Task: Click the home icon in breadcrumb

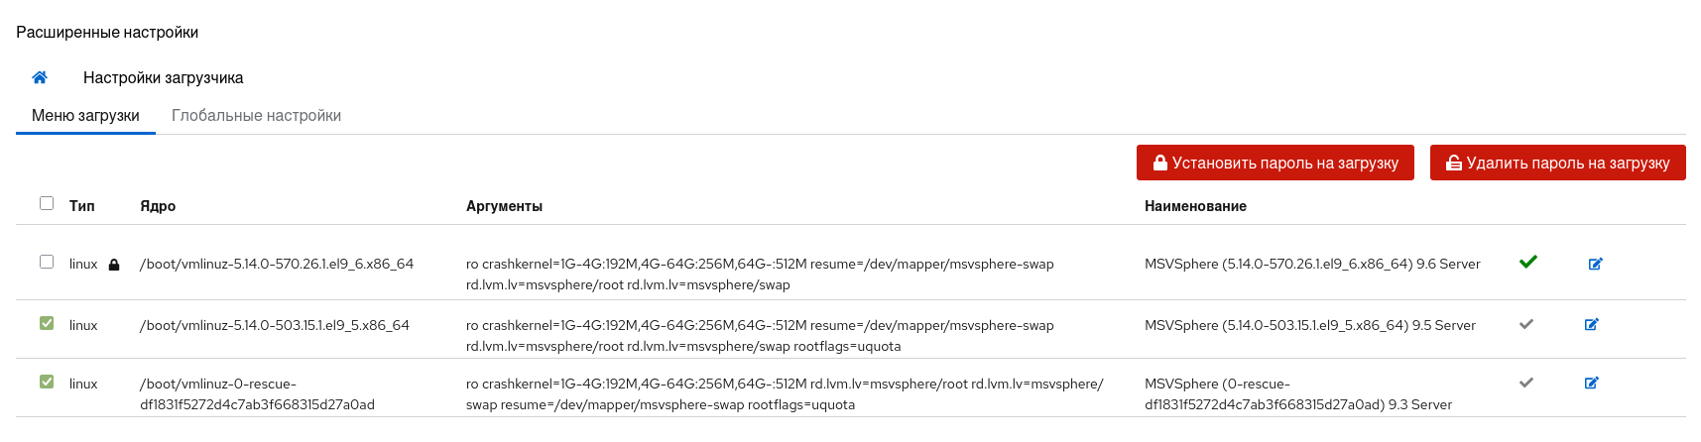Action: (40, 77)
